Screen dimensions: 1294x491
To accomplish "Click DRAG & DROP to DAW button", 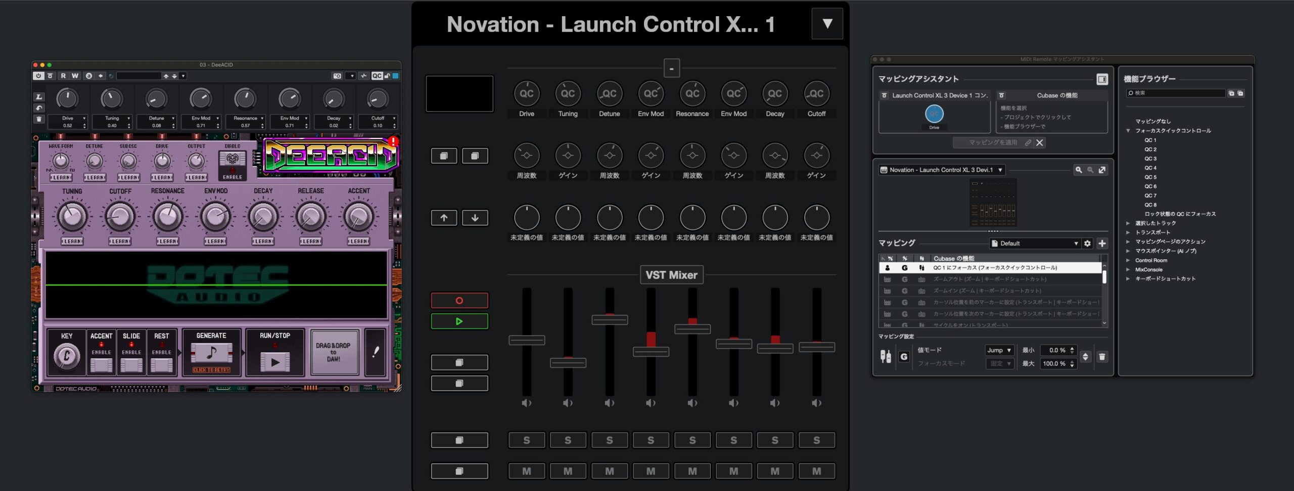I will 334,352.
